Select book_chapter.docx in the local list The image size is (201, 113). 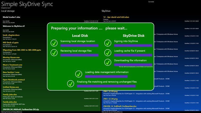pyautogui.click(x=11, y=35)
